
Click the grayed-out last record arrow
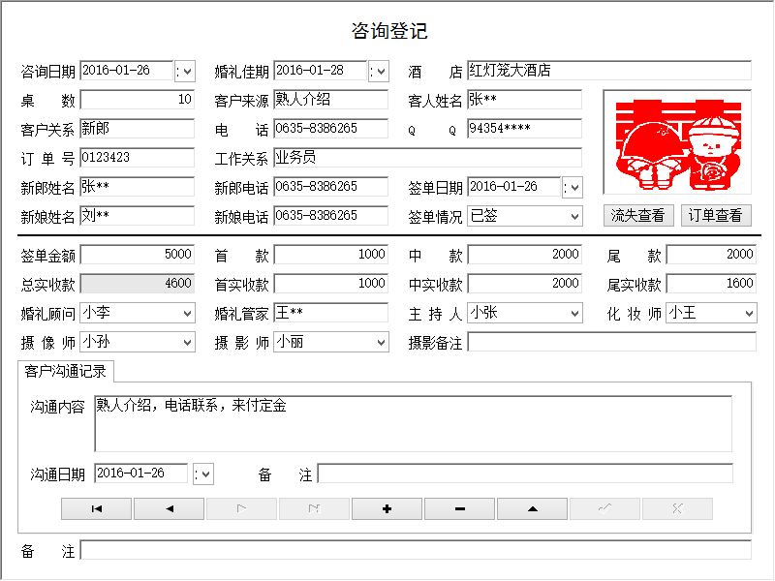tap(314, 508)
